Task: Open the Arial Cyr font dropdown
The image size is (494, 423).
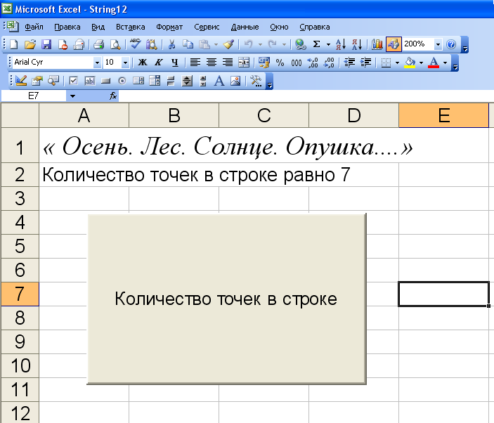Action: pos(98,63)
